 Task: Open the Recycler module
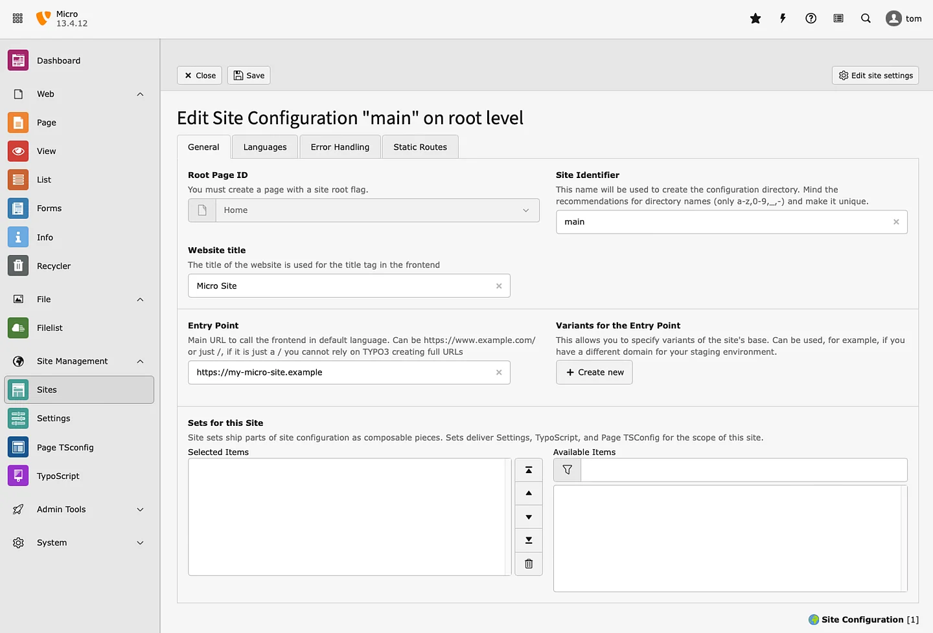[54, 266]
